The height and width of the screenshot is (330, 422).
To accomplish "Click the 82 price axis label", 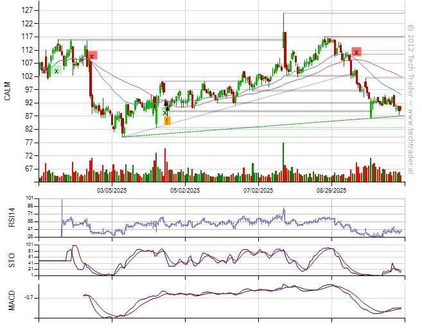I will point(28,129).
